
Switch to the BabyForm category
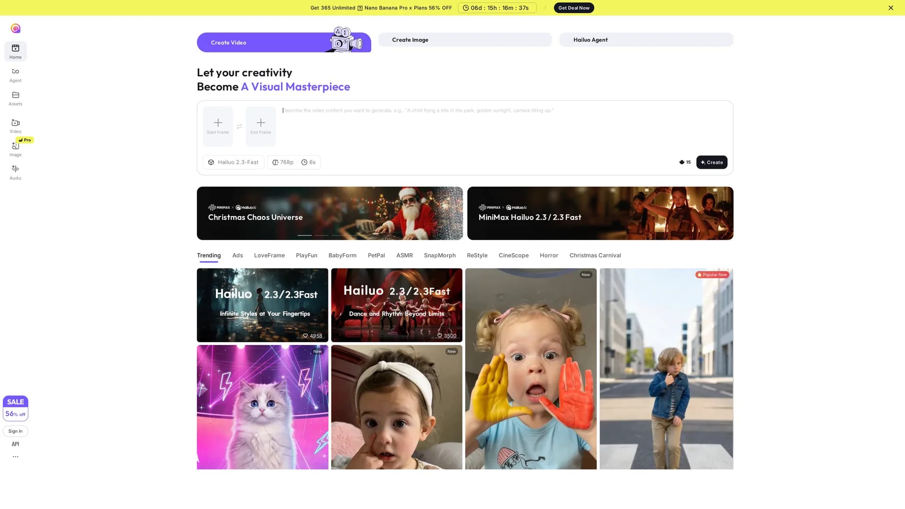tap(342, 255)
